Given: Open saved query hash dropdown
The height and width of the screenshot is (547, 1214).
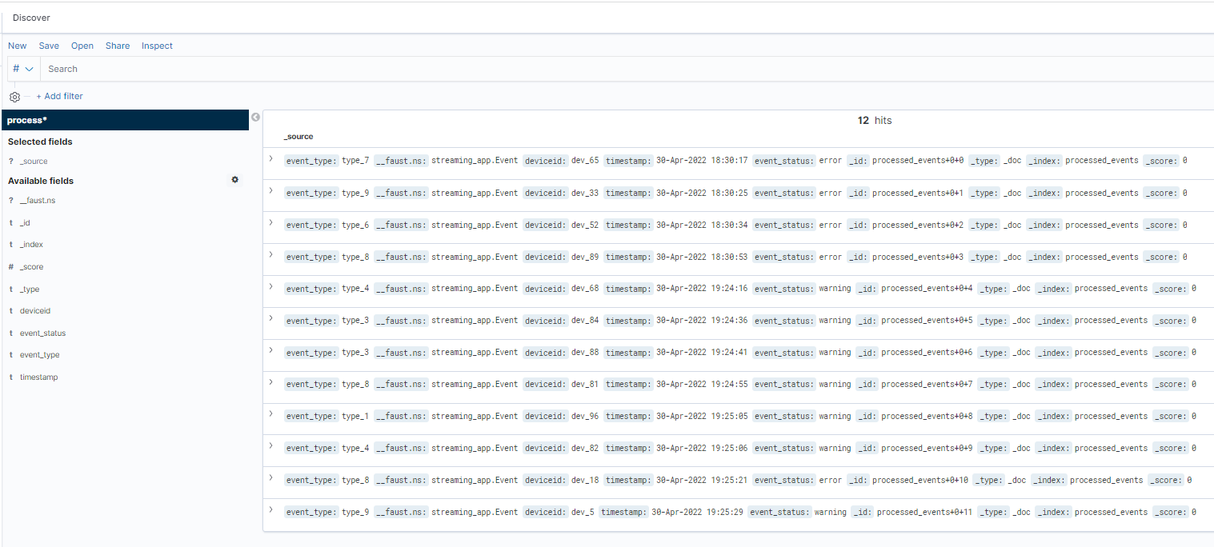Looking at the screenshot, I should pos(23,69).
